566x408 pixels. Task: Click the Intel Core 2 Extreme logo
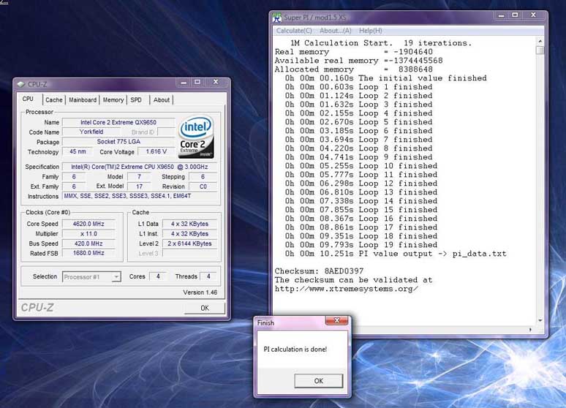click(x=196, y=137)
